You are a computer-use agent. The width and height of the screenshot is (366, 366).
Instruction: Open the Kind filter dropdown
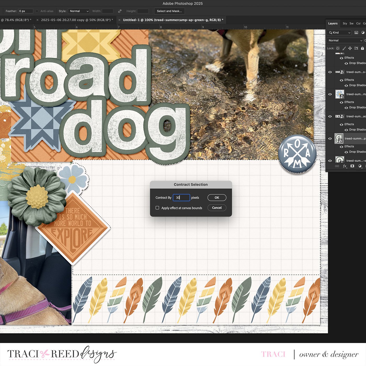339,32
